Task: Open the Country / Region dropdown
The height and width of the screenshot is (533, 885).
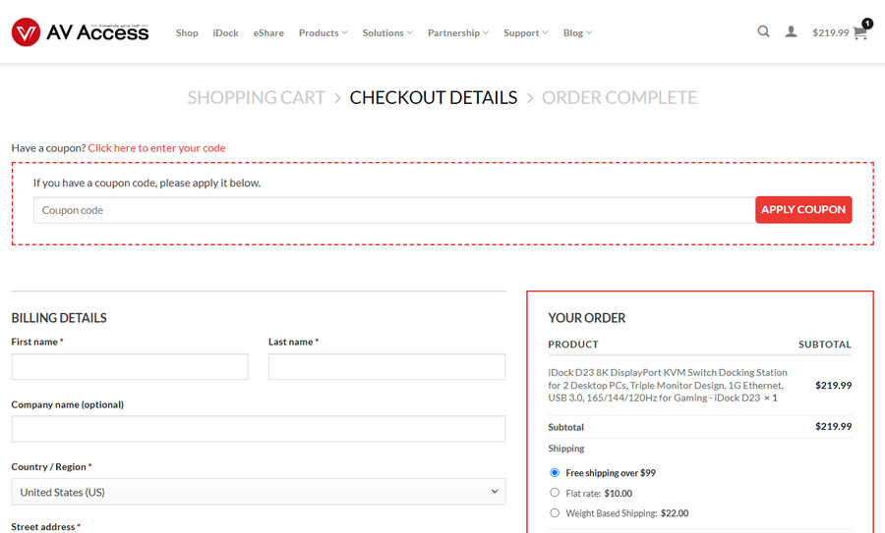Action: 259,492
